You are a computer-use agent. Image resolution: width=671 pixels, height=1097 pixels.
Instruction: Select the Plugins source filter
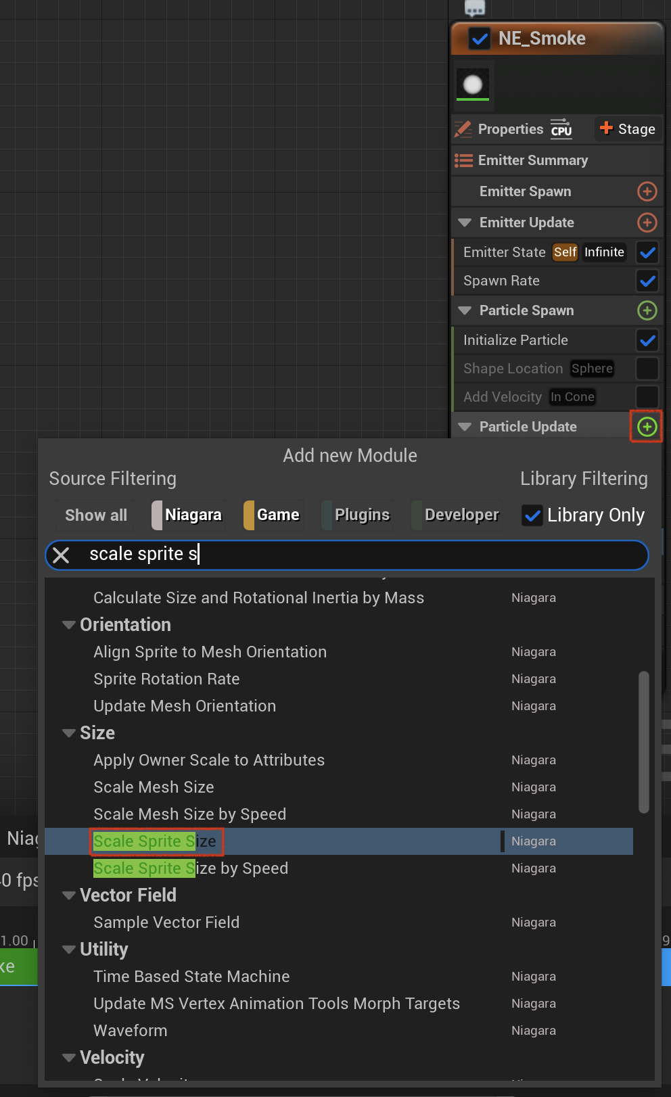point(356,515)
